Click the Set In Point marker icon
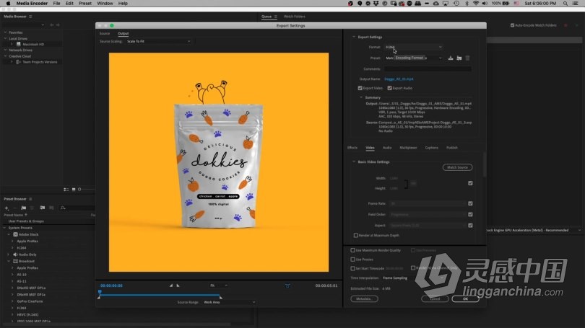 (171, 285)
